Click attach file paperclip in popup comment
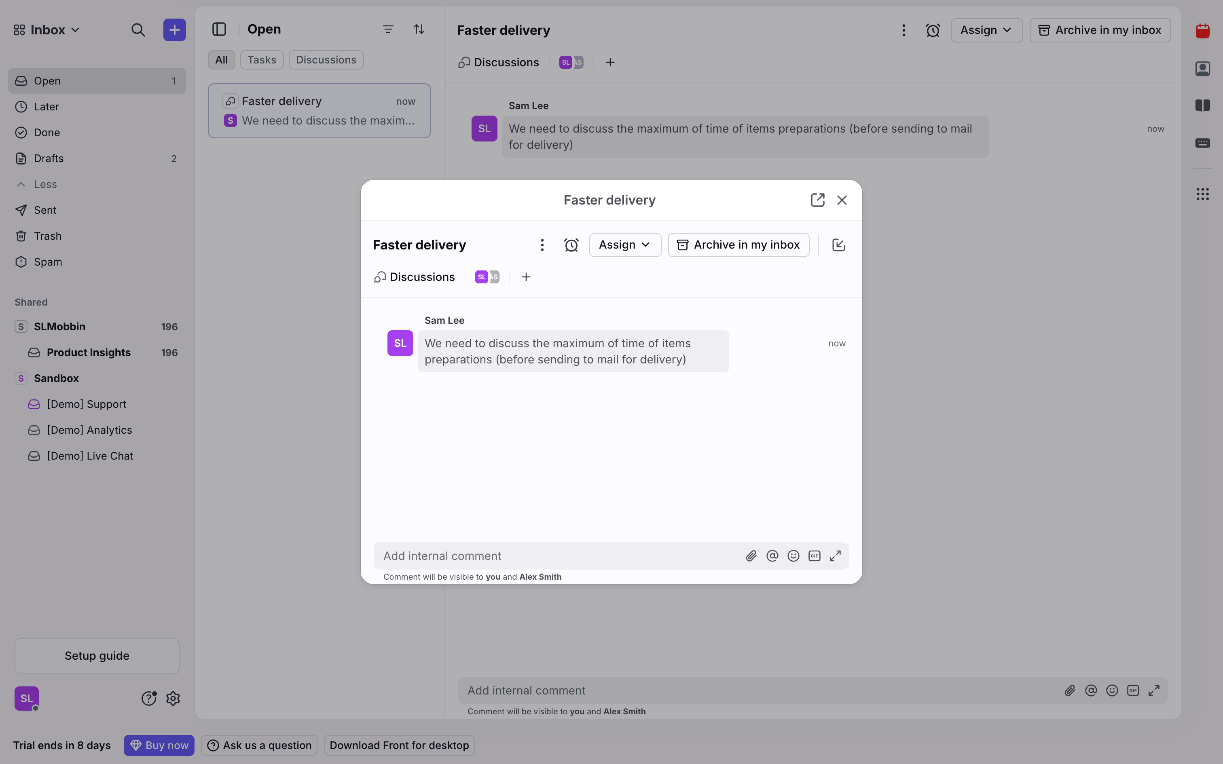 click(751, 556)
